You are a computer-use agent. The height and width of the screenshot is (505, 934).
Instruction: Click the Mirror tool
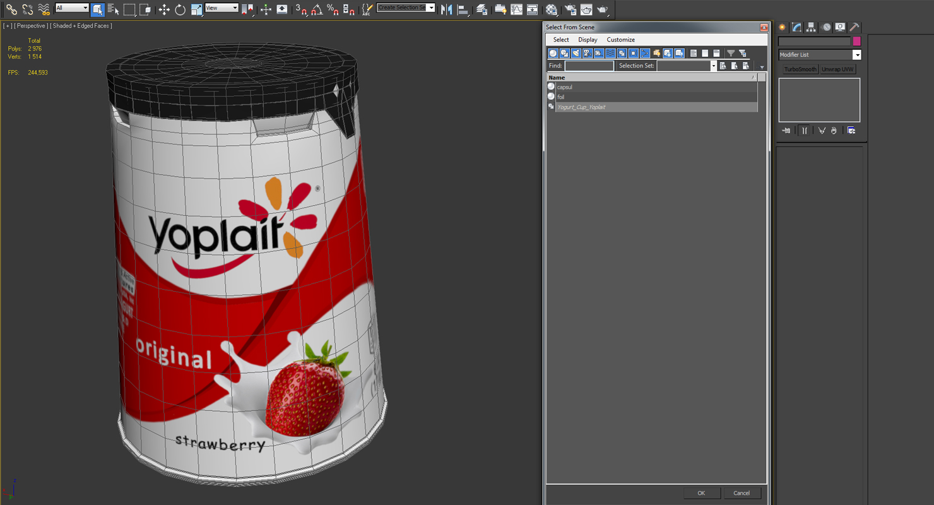447,9
